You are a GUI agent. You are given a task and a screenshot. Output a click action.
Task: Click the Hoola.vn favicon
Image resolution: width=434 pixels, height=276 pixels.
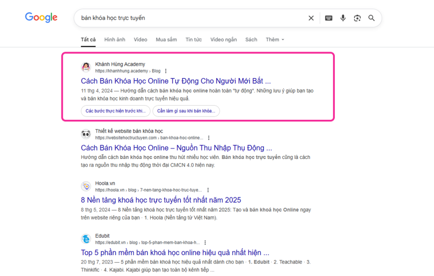pyautogui.click(x=86, y=186)
